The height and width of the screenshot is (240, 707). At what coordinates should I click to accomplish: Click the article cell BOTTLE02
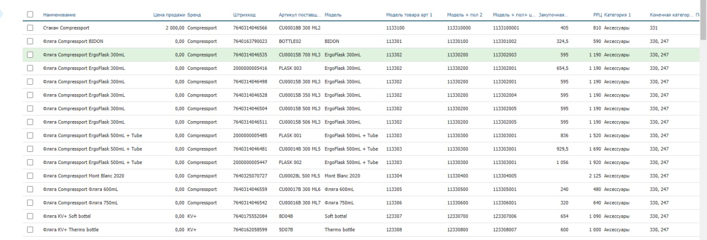coord(290,41)
